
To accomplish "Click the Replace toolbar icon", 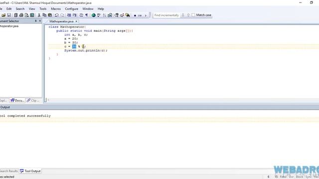I will [x=122, y=15].
